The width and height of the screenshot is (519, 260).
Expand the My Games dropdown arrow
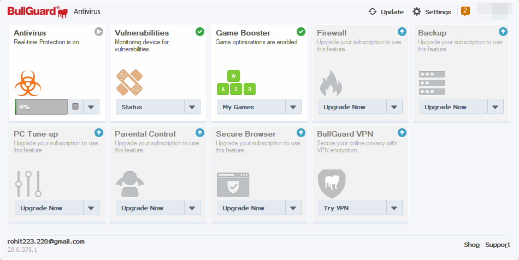click(x=293, y=107)
